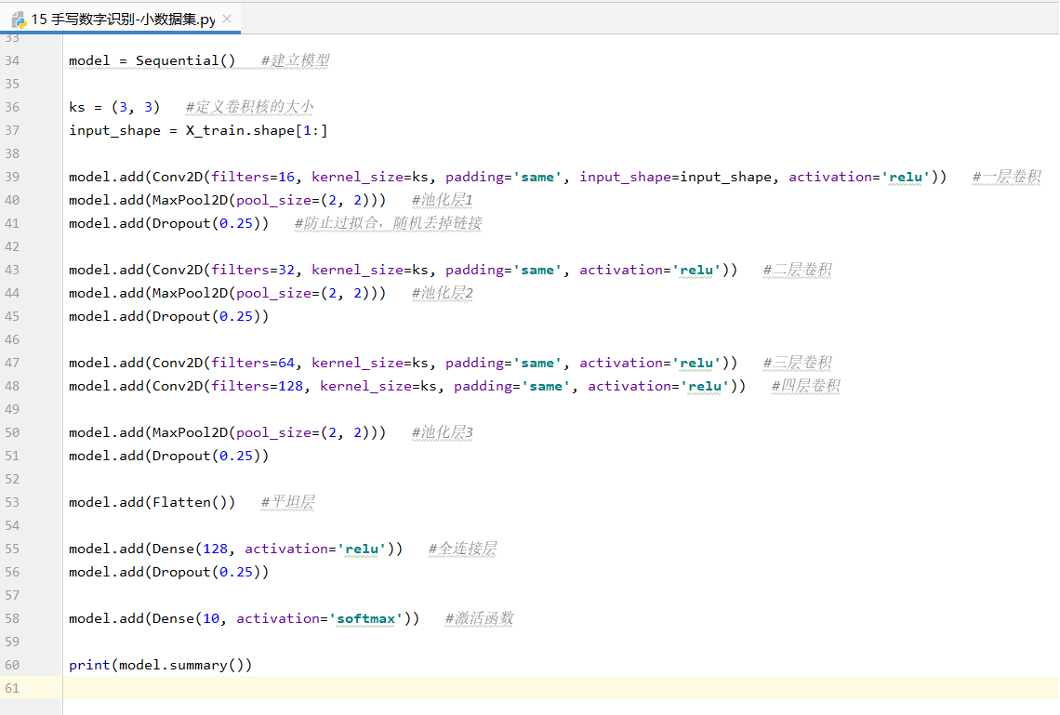Place cursor on 'model = Sequential()' line
Viewport: 1060px width, 715px height.
tap(152, 60)
